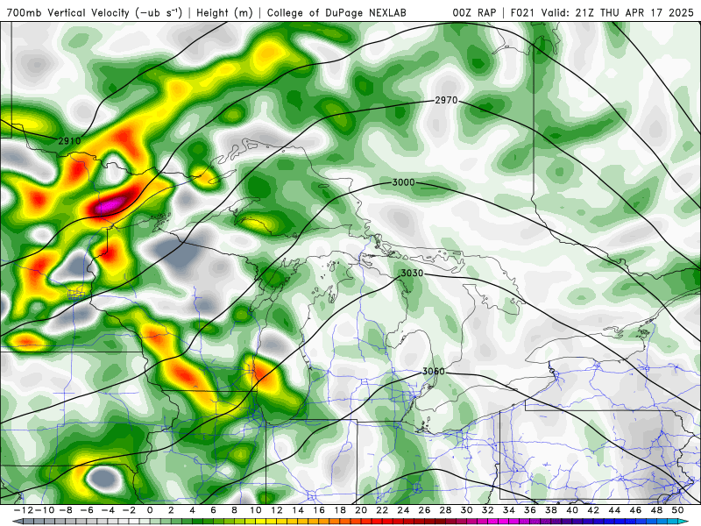The width and height of the screenshot is (701, 526).
Task: Click the 20 value on color scale
Action: point(361,510)
